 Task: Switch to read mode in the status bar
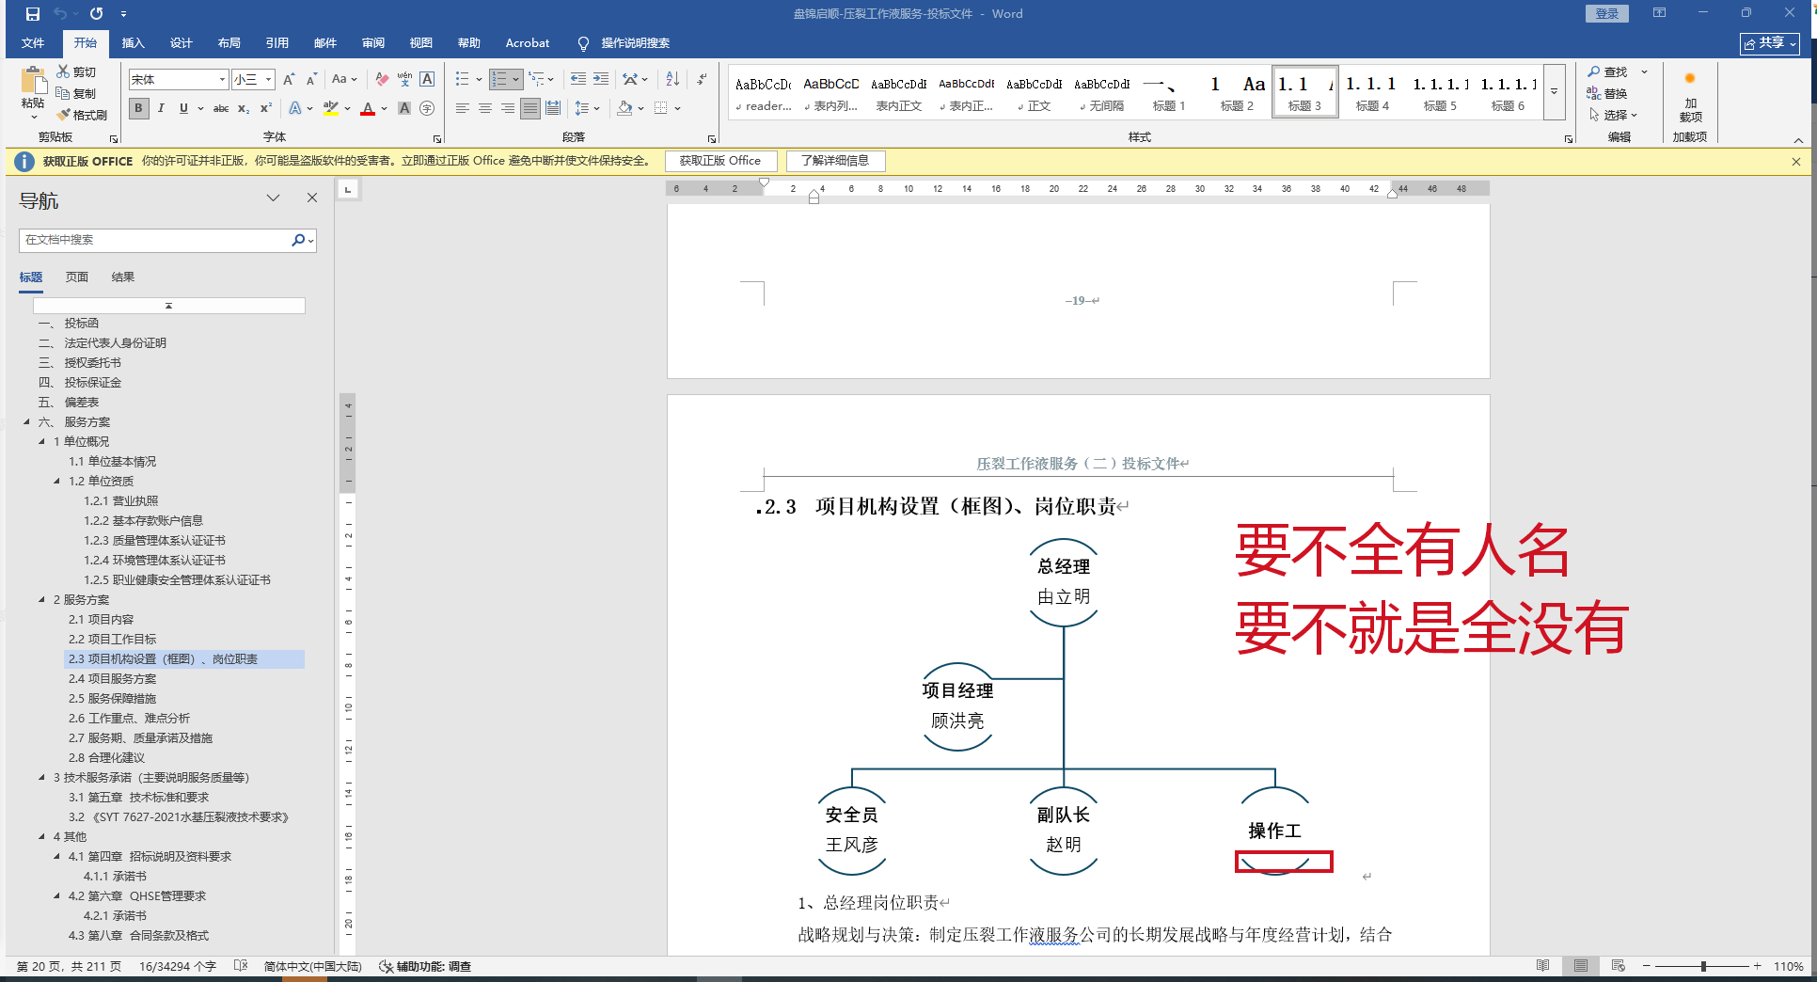(1542, 966)
